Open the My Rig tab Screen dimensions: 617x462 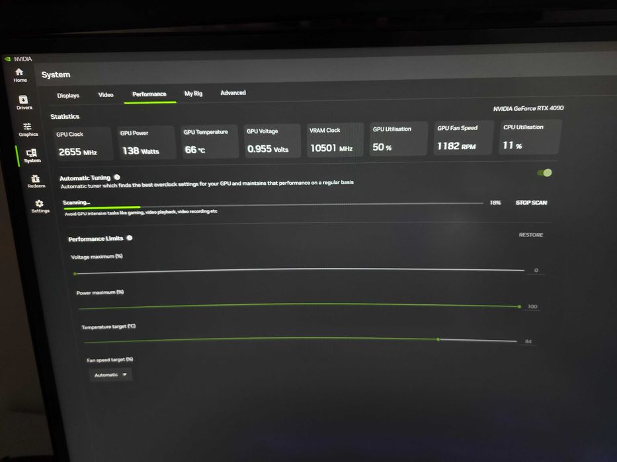coord(193,93)
